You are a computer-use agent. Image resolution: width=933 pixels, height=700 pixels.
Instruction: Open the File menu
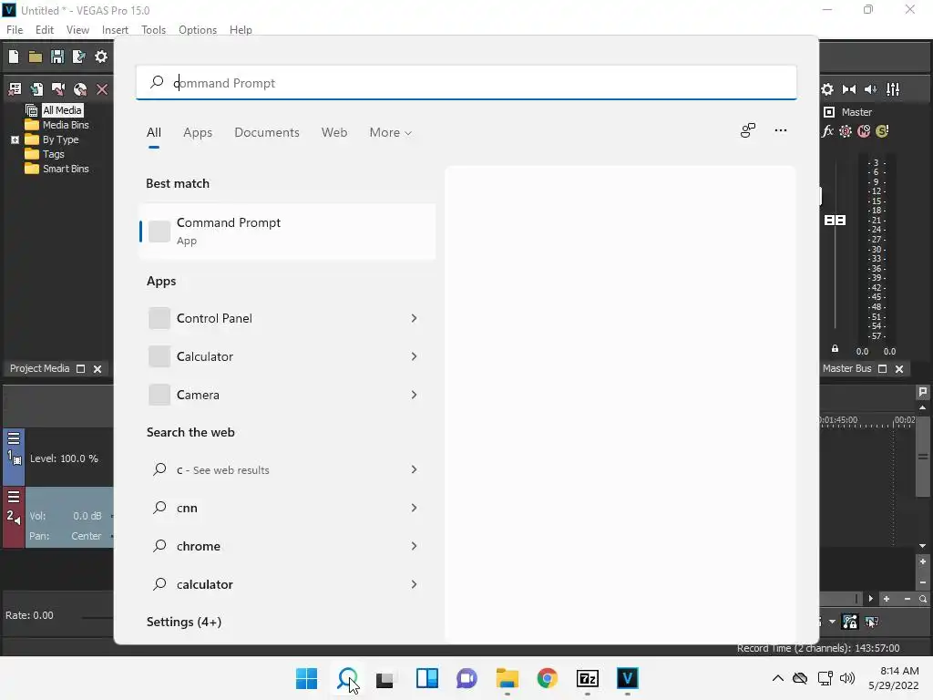[15, 30]
